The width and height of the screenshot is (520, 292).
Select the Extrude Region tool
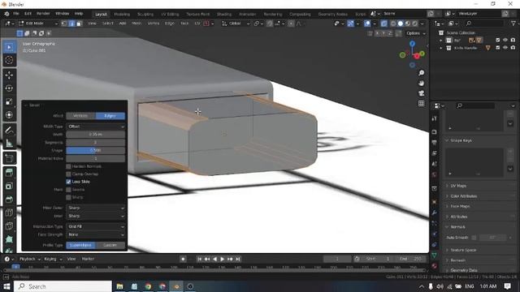click(9, 173)
